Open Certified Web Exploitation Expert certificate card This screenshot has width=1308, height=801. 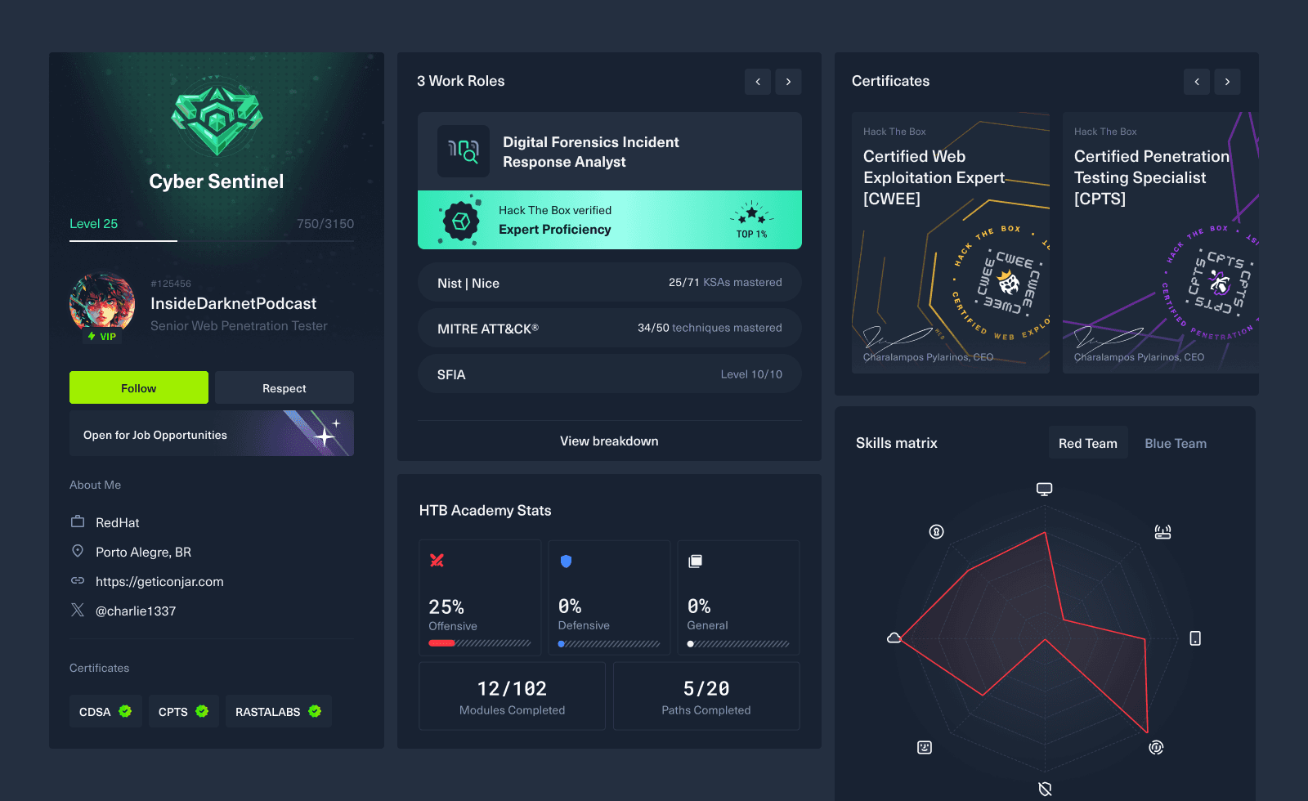(951, 243)
